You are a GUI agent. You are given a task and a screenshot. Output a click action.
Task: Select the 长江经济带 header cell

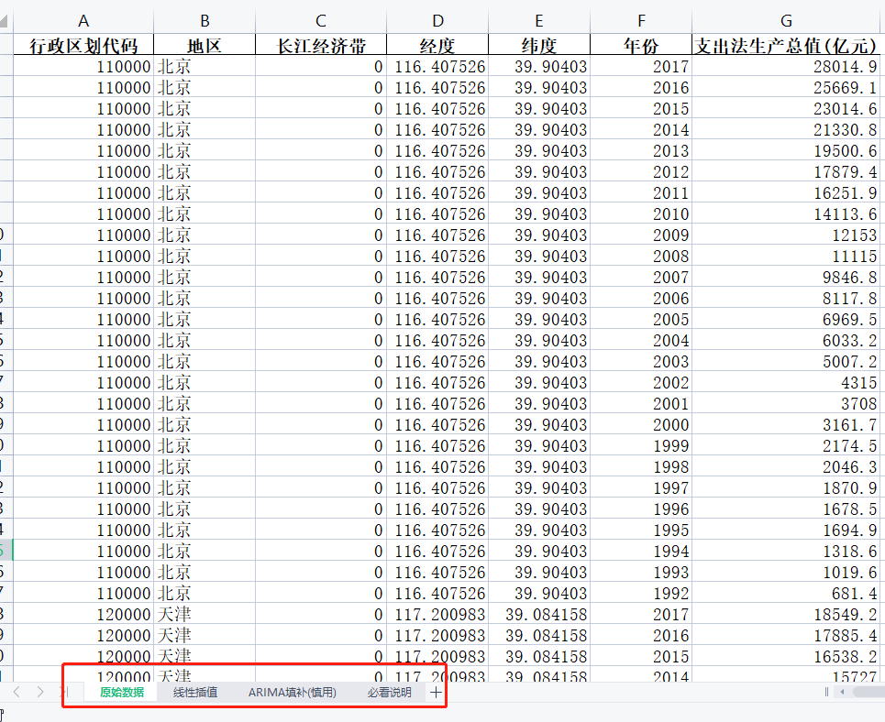[321, 45]
